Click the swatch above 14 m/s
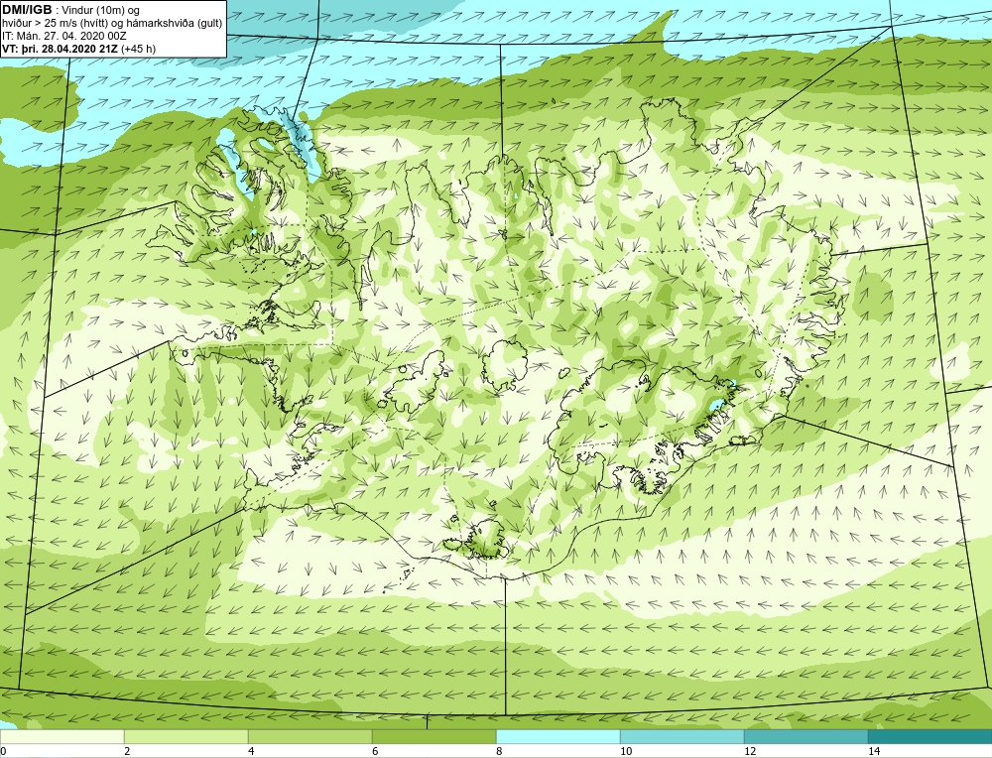This screenshot has height=758, width=992. click(930, 736)
